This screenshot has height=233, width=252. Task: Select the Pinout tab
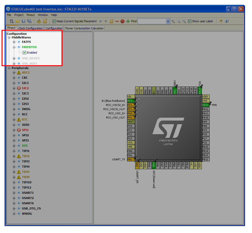tap(11, 28)
